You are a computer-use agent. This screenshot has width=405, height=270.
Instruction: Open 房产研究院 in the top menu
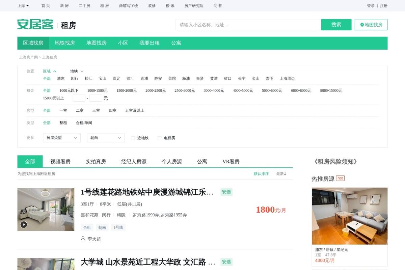pyautogui.click(x=194, y=6)
